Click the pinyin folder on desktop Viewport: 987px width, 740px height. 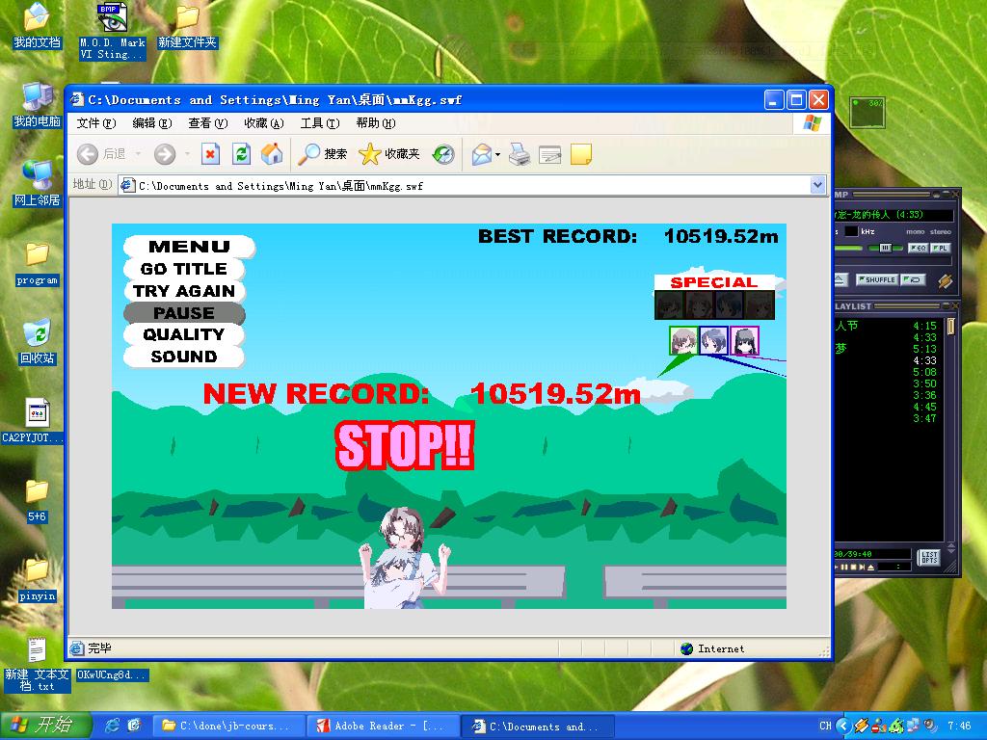click(x=37, y=579)
